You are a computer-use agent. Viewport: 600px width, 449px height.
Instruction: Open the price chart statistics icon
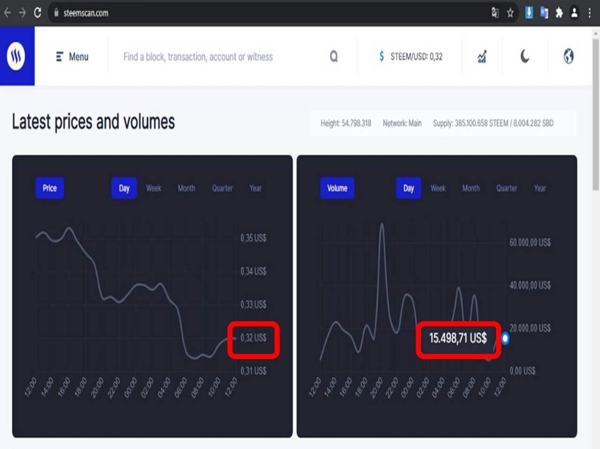(x=482, y=57)
